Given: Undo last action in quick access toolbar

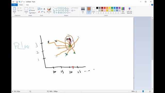Looking at the screenshot, I should click(20, 2).
